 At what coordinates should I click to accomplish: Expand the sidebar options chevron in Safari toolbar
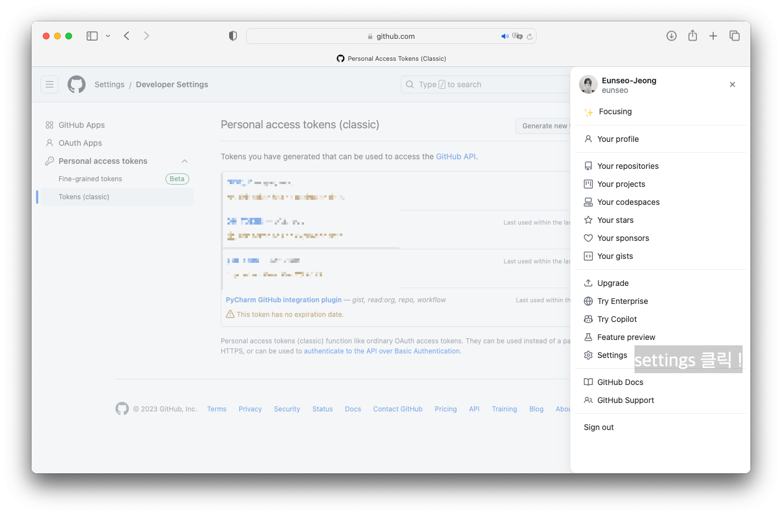pos(108,36)
